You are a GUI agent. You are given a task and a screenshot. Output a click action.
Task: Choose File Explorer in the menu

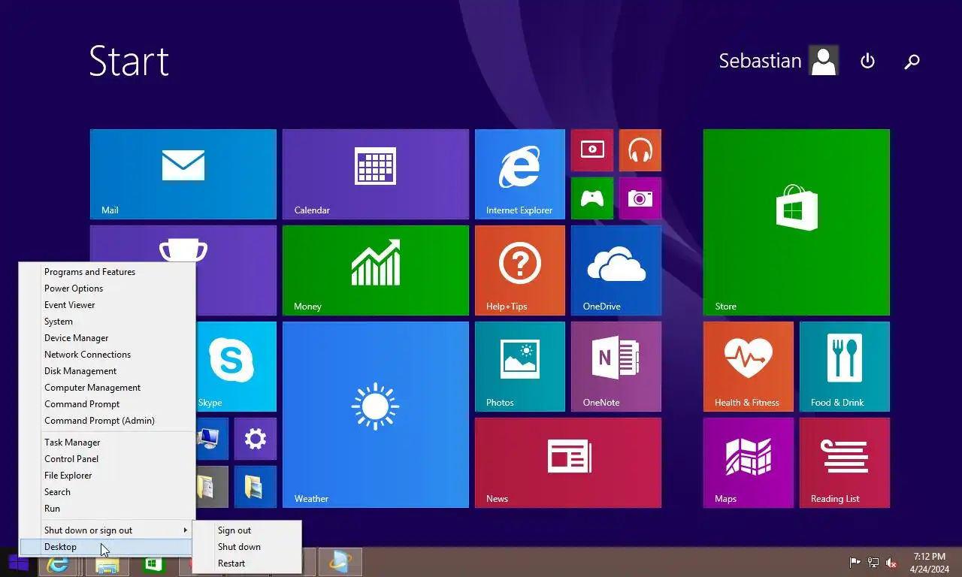107,476
